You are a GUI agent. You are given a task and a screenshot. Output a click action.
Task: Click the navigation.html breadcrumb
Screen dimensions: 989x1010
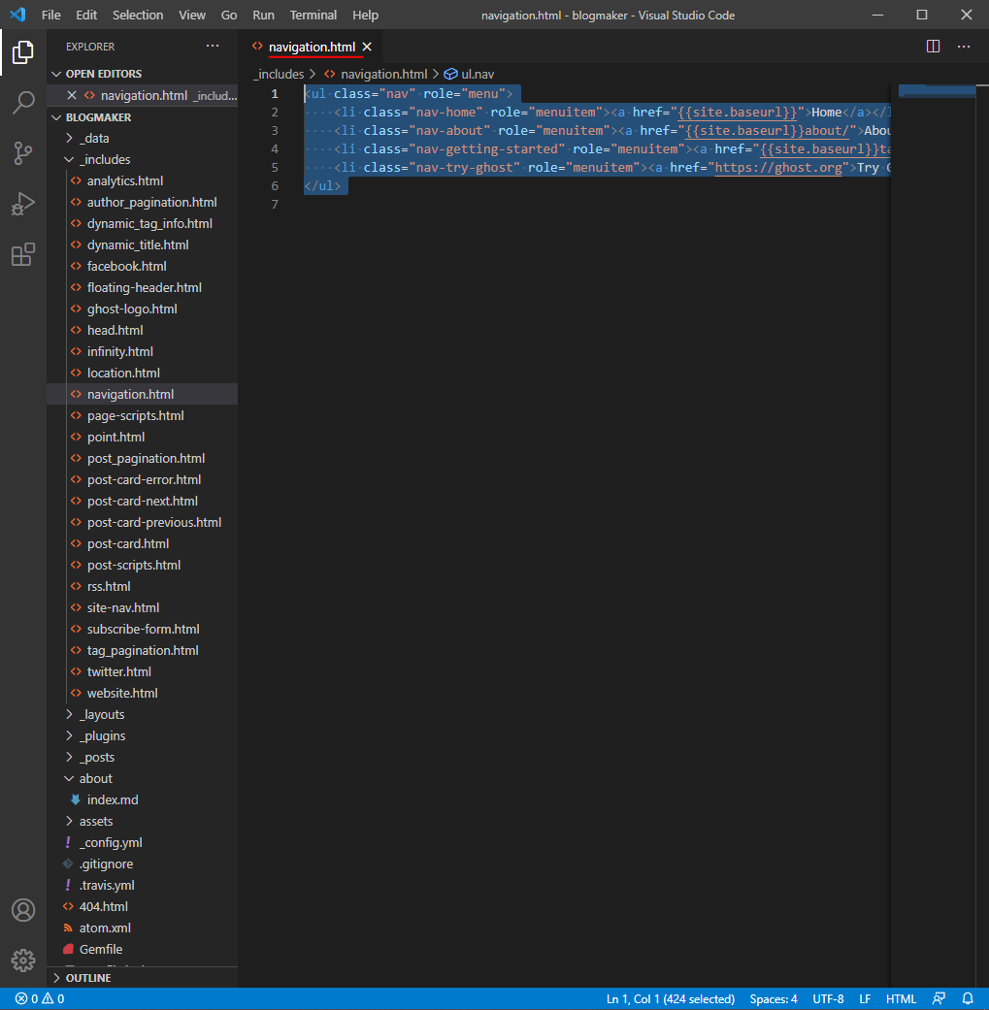click(x=383, y=75)
